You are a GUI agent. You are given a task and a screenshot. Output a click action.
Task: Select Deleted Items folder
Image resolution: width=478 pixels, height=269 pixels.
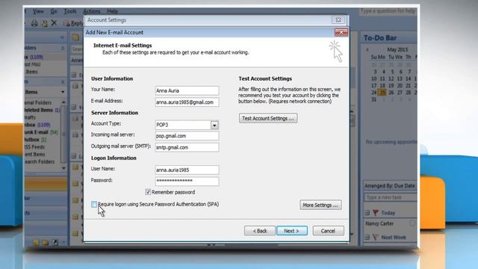42,110
